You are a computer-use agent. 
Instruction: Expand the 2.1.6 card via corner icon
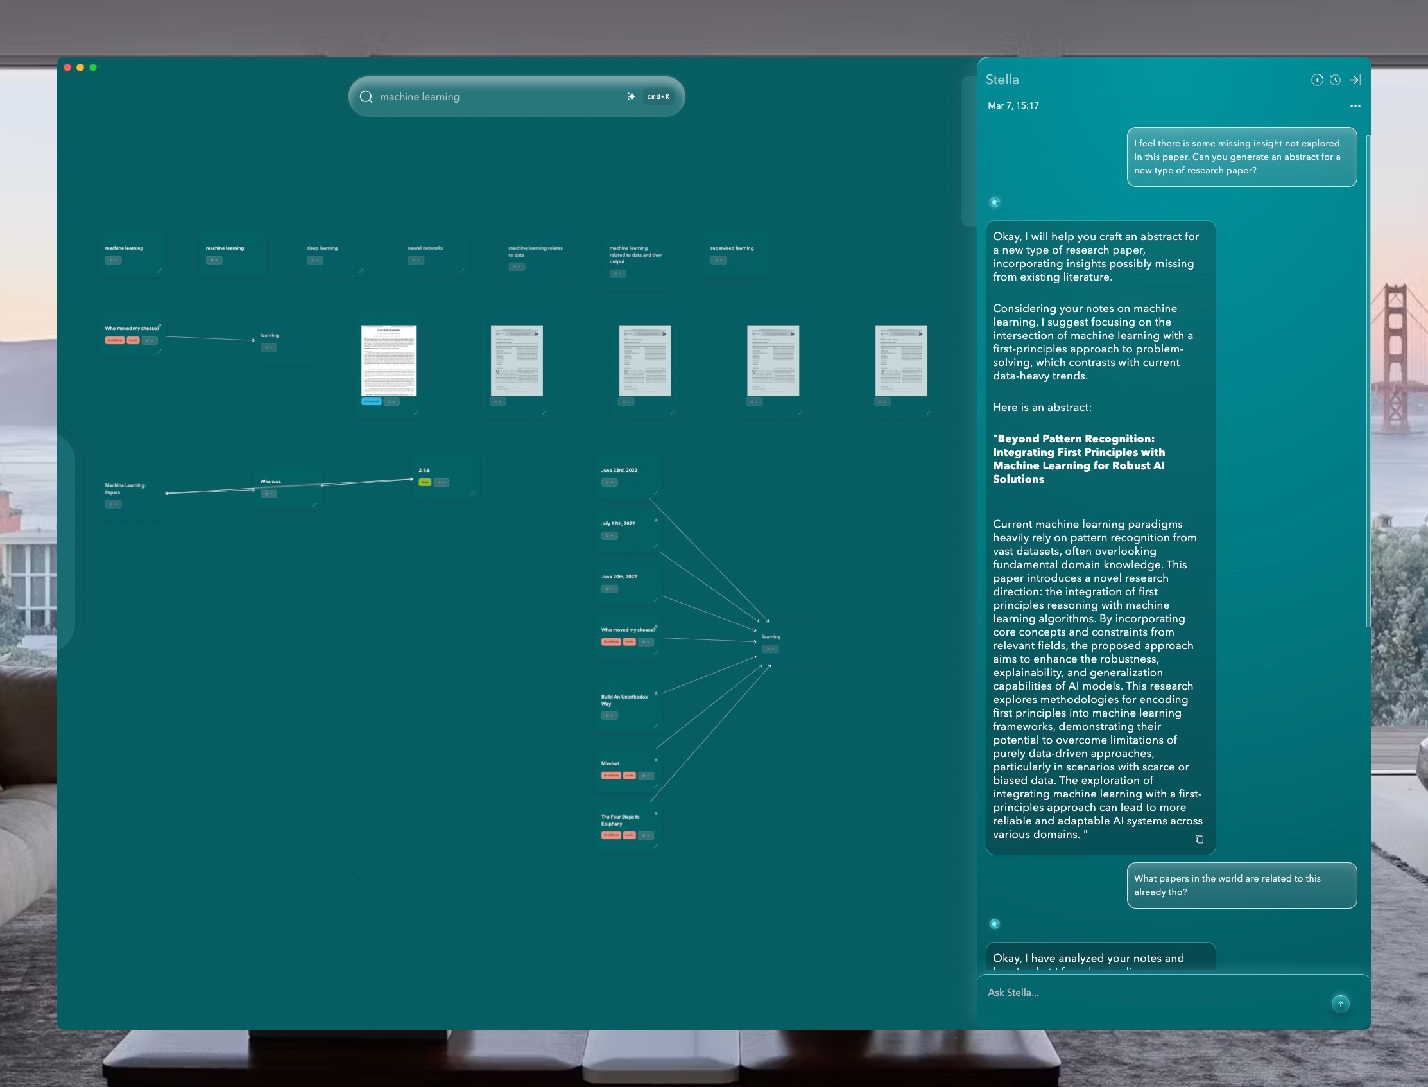[473, 494]
